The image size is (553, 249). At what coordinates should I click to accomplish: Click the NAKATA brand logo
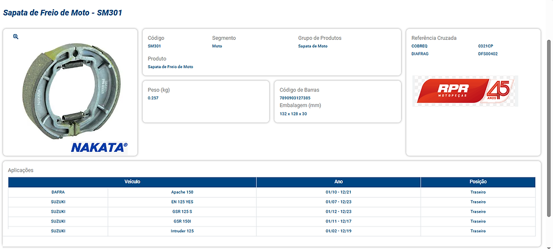coord(99,147)
